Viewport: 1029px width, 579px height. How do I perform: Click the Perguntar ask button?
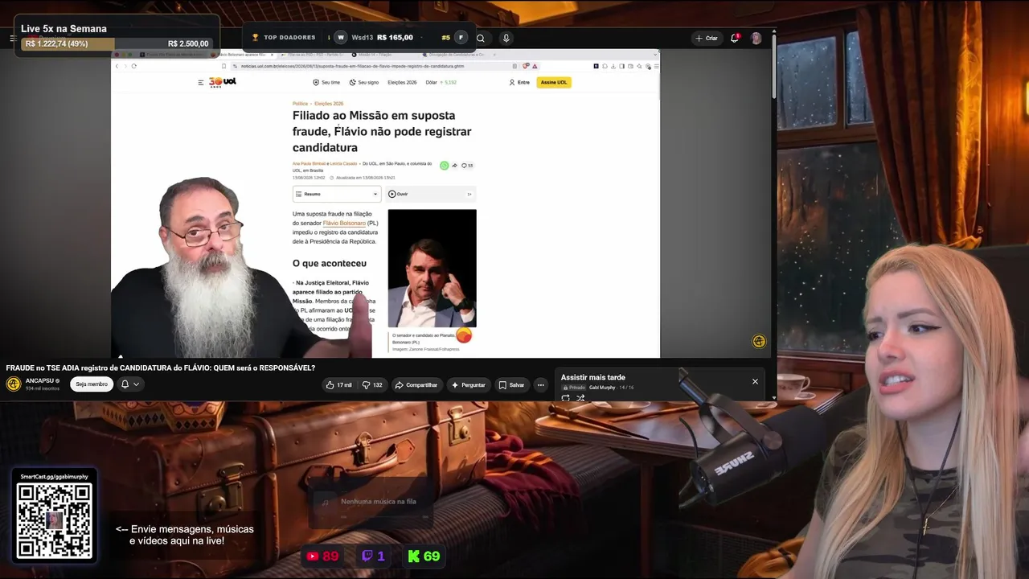[x=468, y=385]
